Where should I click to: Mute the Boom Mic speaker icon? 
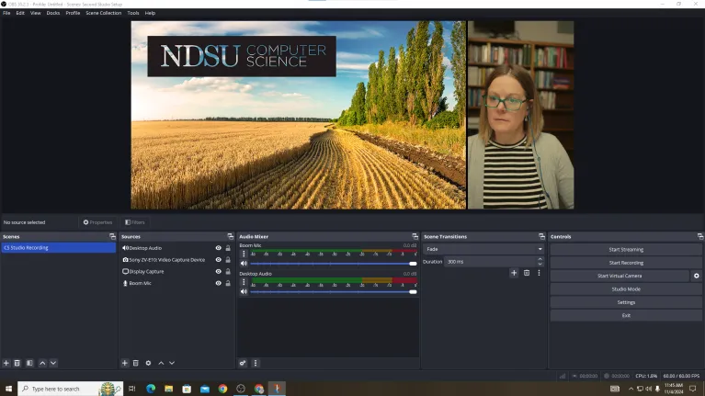pyautogui.click(x=244, y=264)
